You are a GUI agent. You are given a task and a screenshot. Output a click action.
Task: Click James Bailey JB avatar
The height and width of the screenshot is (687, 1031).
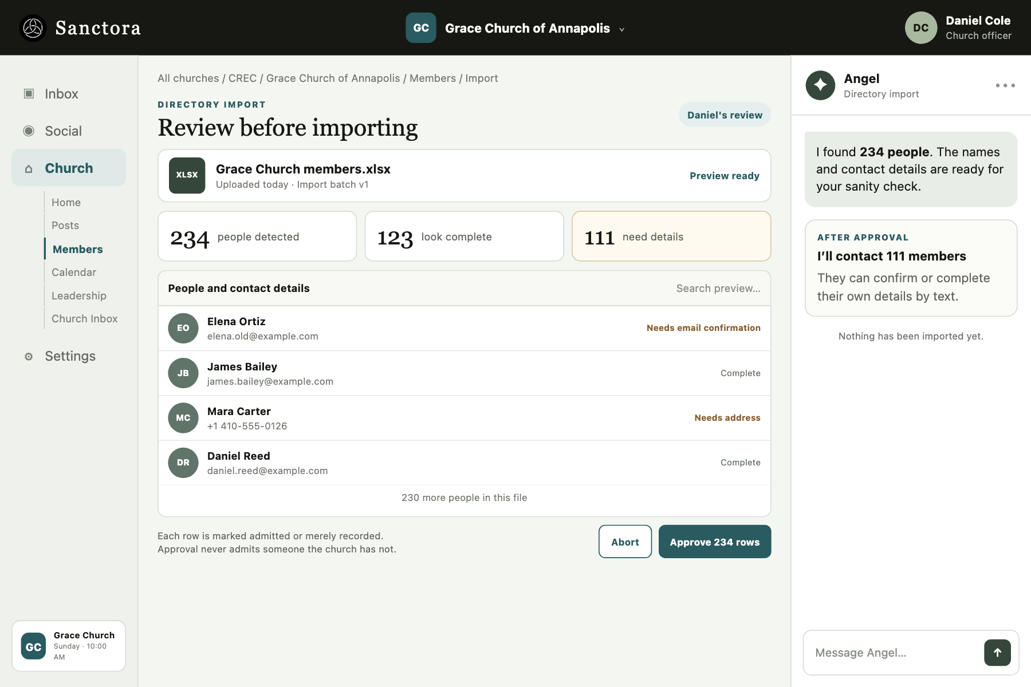pos(183,373)
